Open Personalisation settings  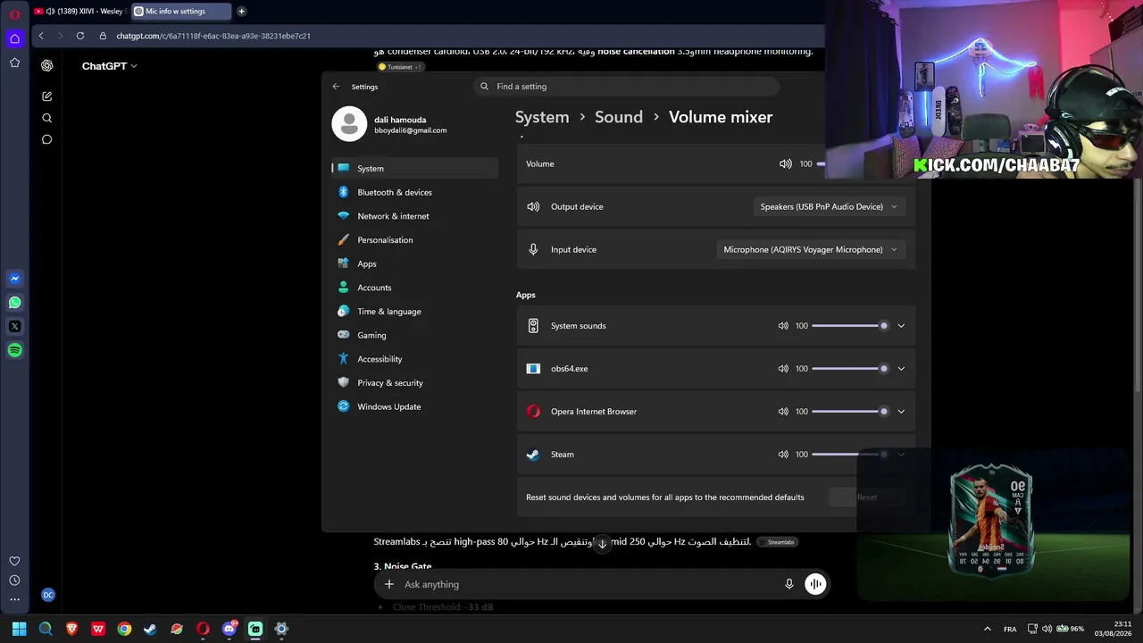pyautogui.click(x=414, y=240)
